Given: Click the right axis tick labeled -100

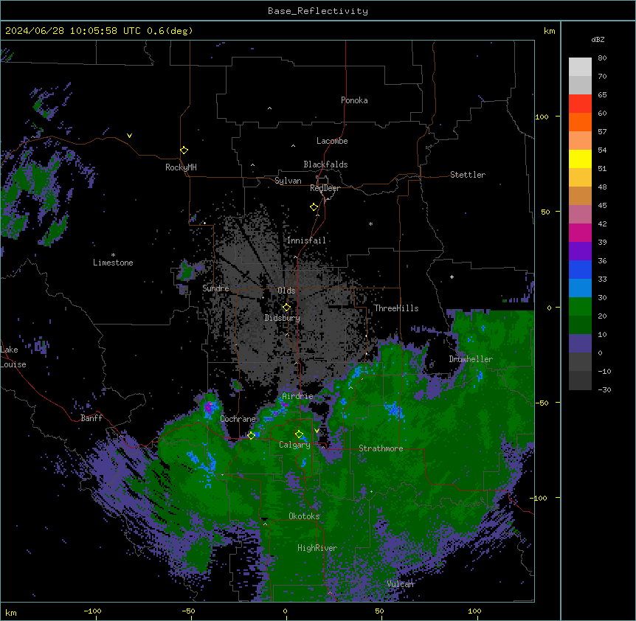Looking at the screenshot, I should 539,498.
